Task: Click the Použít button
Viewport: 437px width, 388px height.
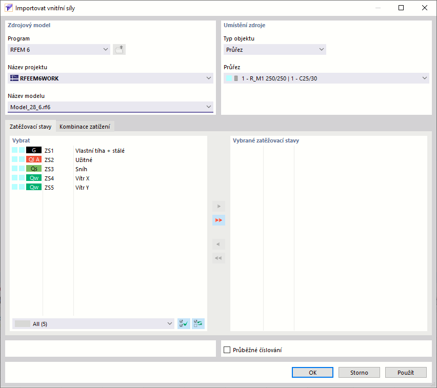Action: coord(406,373)
